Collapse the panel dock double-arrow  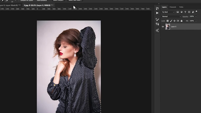159,4
